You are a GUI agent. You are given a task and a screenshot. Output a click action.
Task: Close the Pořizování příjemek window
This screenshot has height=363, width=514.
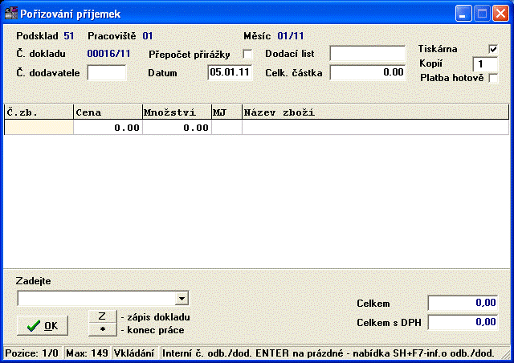pos(500,14)
